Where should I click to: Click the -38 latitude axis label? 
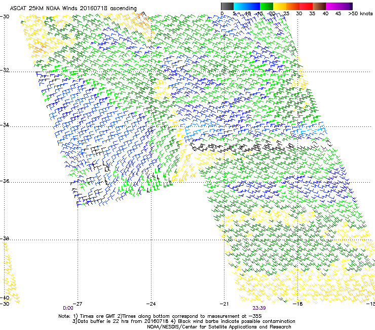(5, 239)
